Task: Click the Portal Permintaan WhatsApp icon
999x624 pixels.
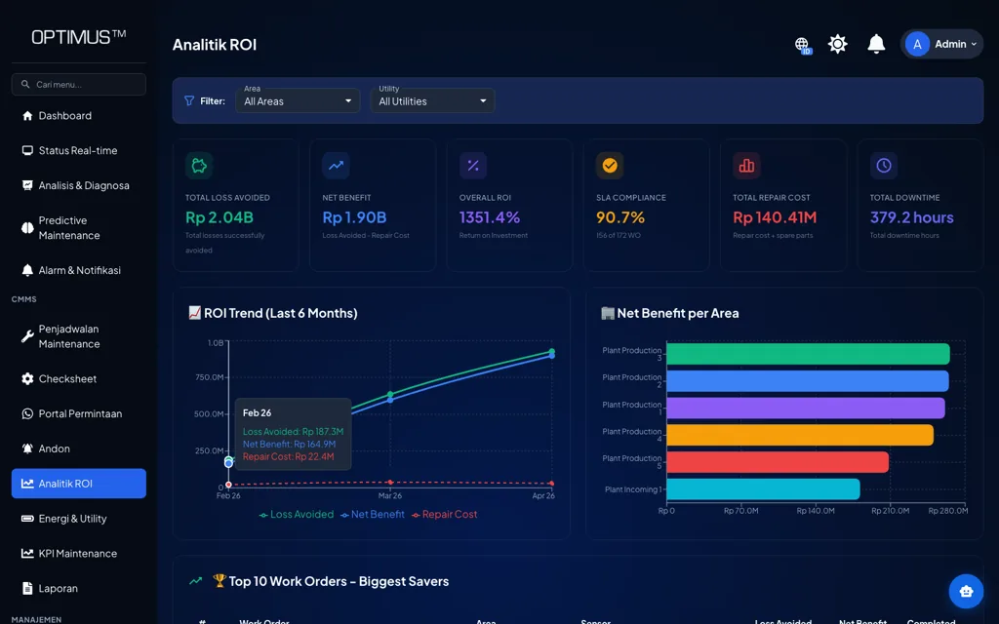Action: 27,413
